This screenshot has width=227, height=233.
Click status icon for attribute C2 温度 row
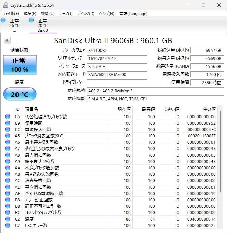(x=8, y=219)
